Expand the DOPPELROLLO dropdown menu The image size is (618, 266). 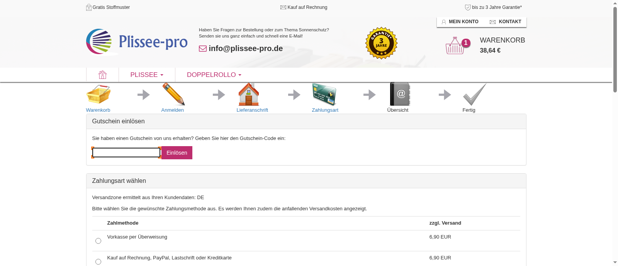(x=214, y=75)
